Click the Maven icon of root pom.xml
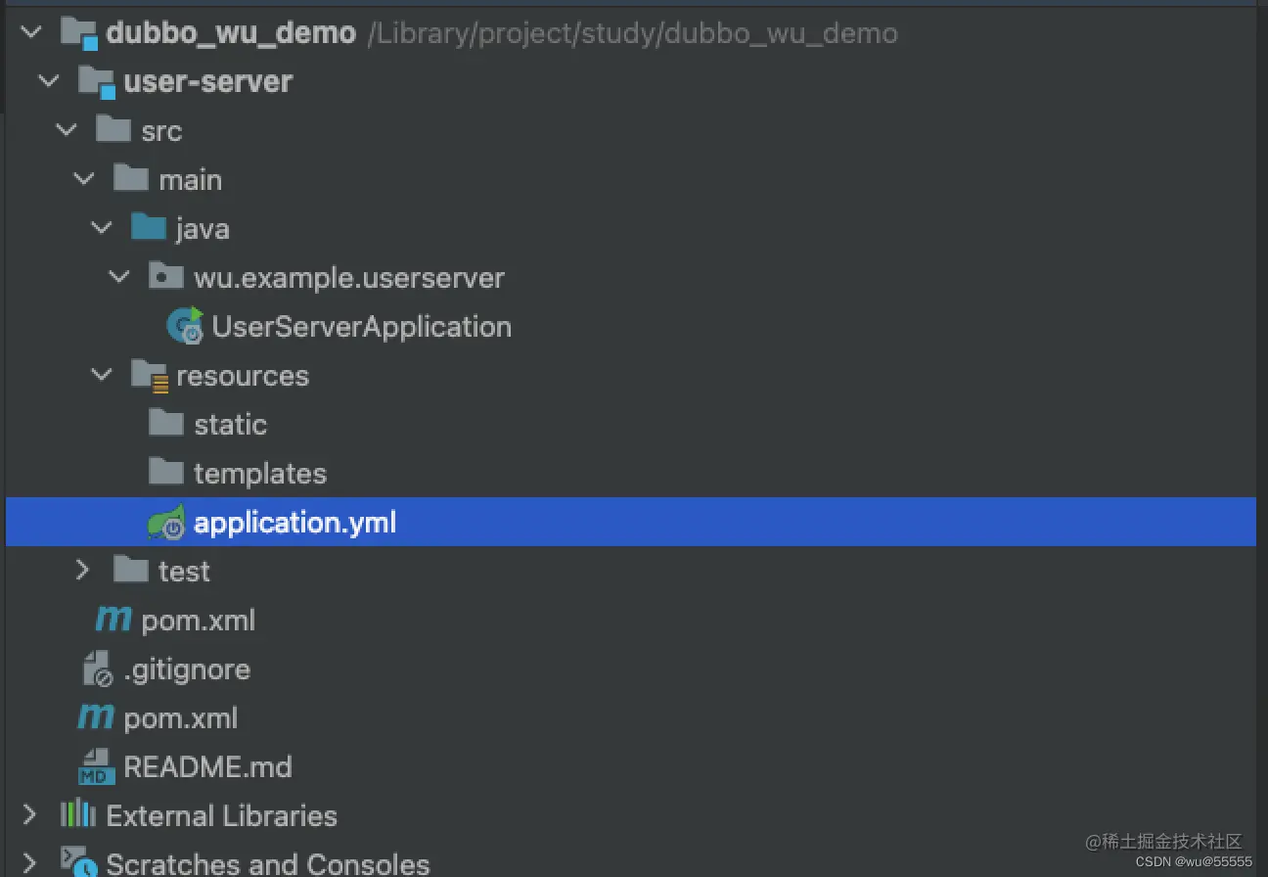 96,717
